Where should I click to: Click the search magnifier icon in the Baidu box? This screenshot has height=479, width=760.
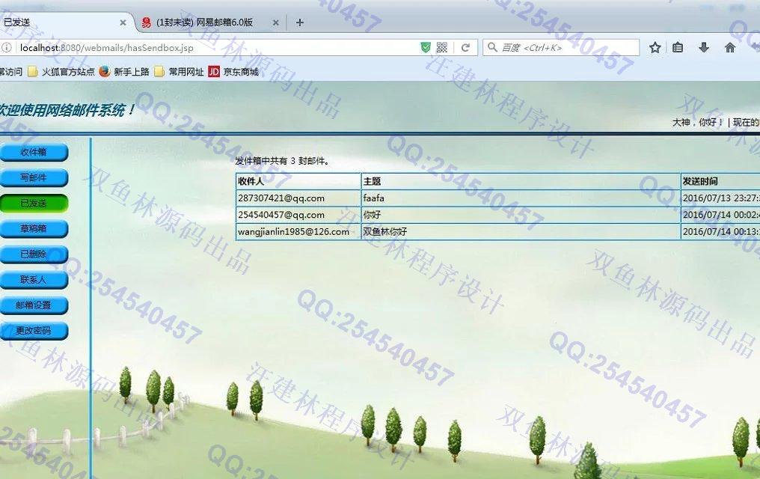click(x=492, y=47)
